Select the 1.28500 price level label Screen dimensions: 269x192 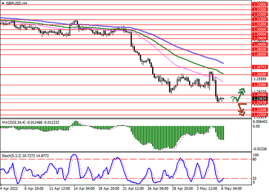click(x=260, y=50)
